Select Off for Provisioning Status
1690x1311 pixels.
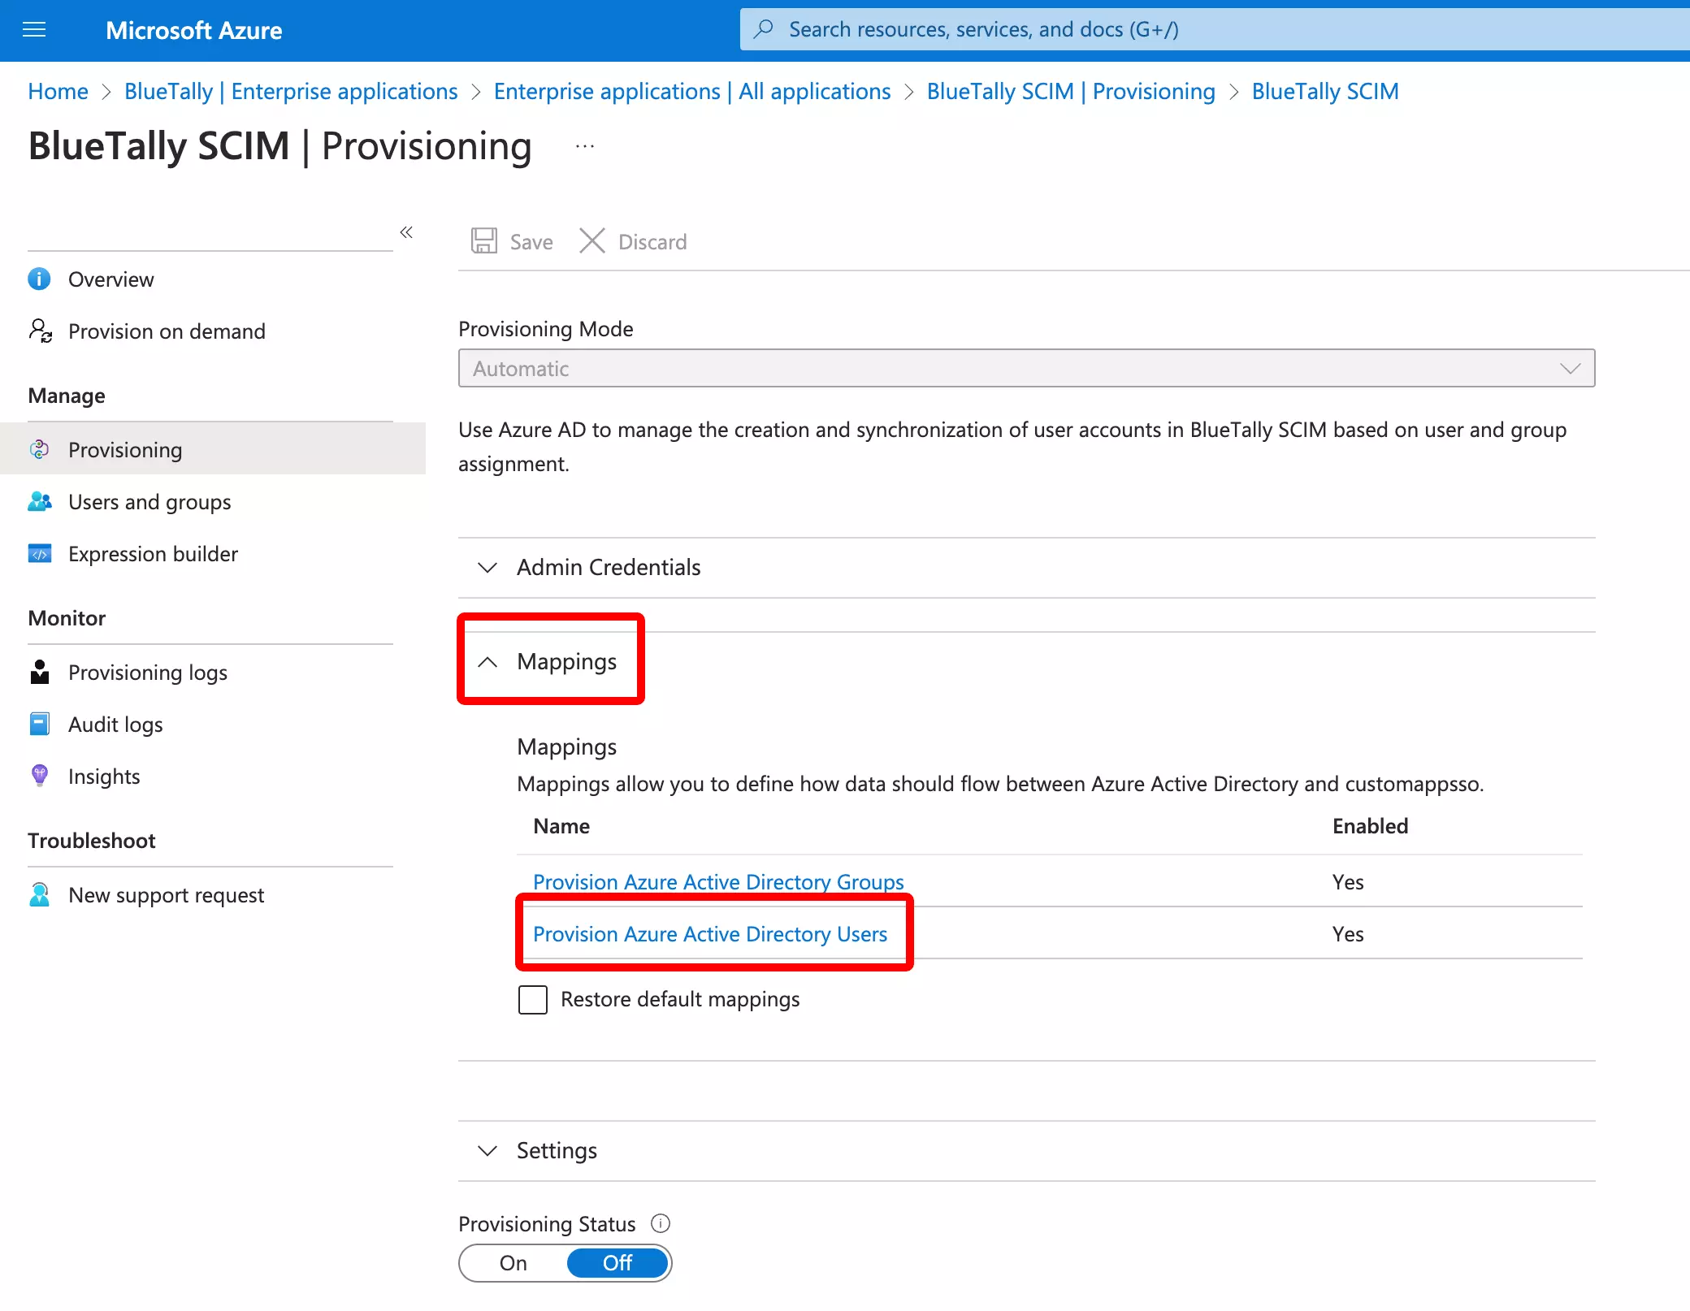pyautogui.click(x=617, y=1263)
